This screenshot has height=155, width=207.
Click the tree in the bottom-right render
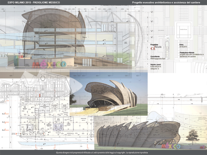pos(193,137)
